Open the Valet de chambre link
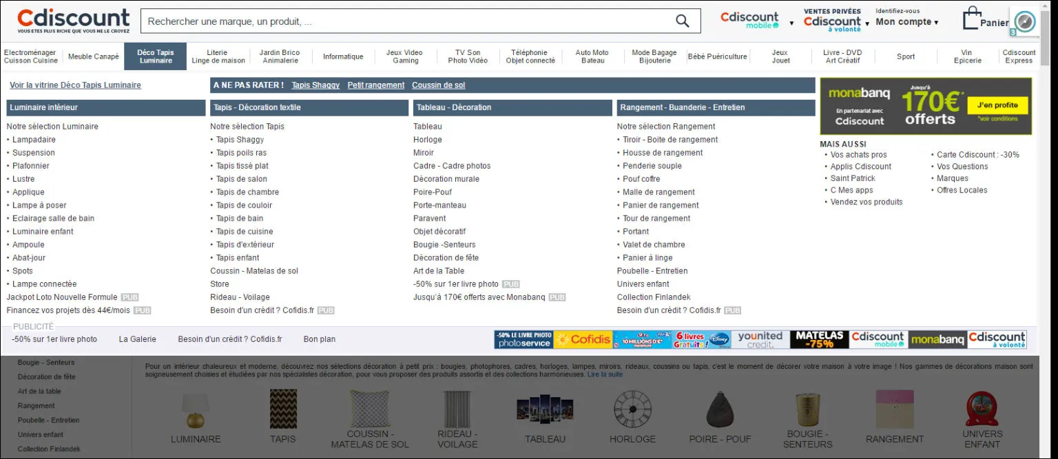This screenshot has width=1058, height=459. pos(654,245)
